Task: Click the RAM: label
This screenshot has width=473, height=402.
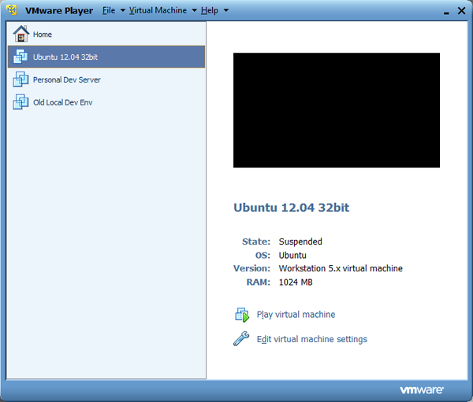Action: coord(259,282)
